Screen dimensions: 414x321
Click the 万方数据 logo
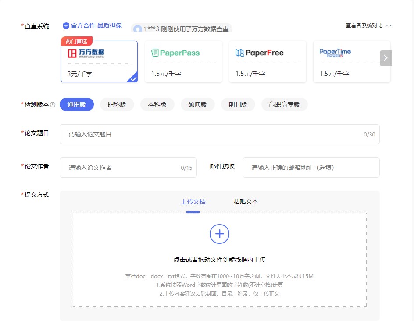tap(86, 53)
